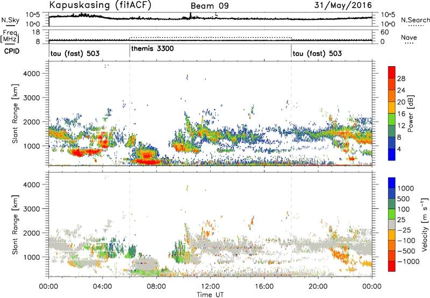Click the 12:00 time axis label
Viewport: 430px width, 298px height.
[x=210, y=287]
